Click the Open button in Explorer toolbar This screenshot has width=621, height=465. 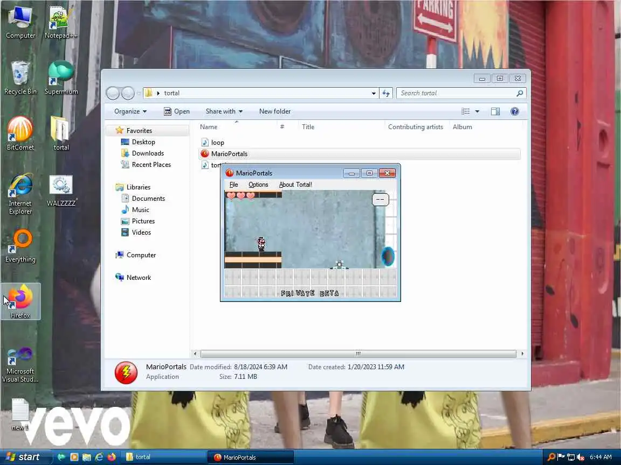click(x=177, y=111)
